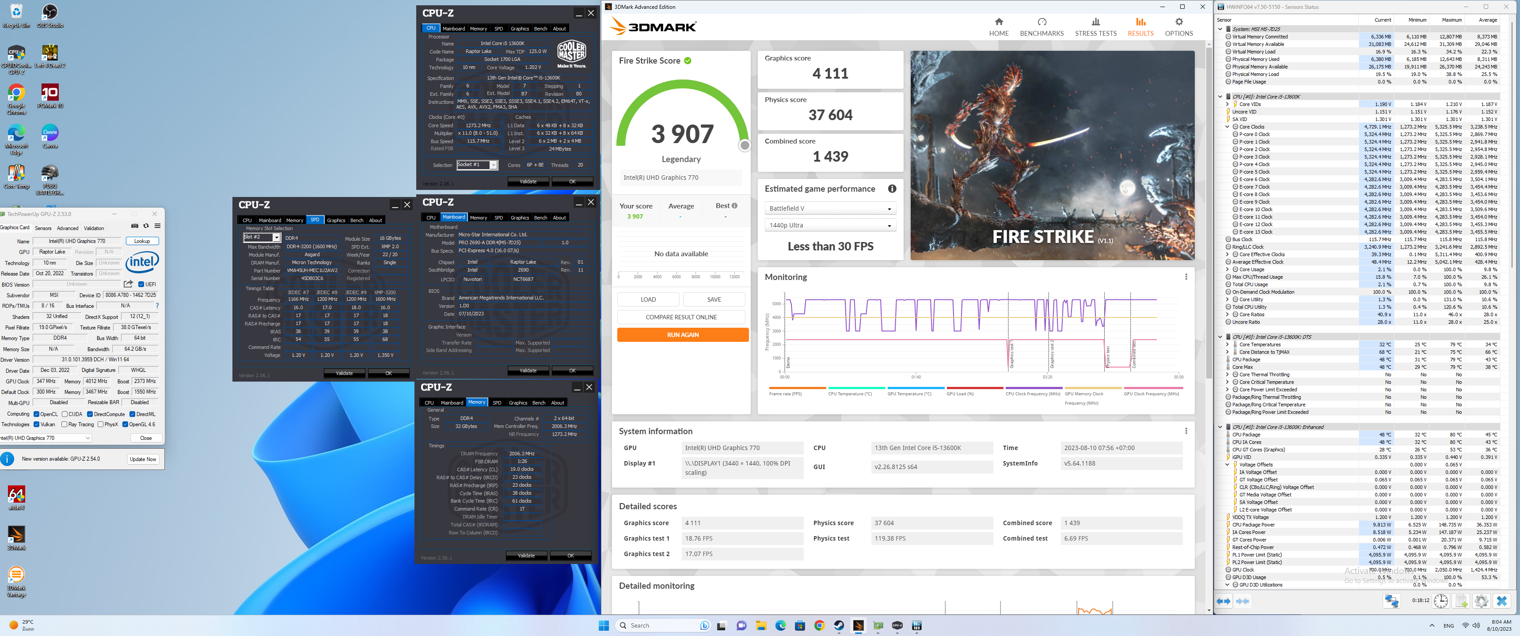Toggle OpenGL 4.6 checkbox in GPU-Z
This screenshot has height=636, width=1520.
click(125, 424)
